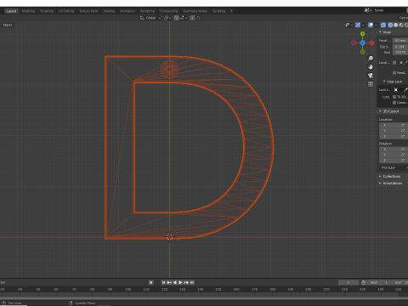Enable Lock To 3D Cursor checkbox
The height and width of the screenshot is (306, 408).
[394, 97]
